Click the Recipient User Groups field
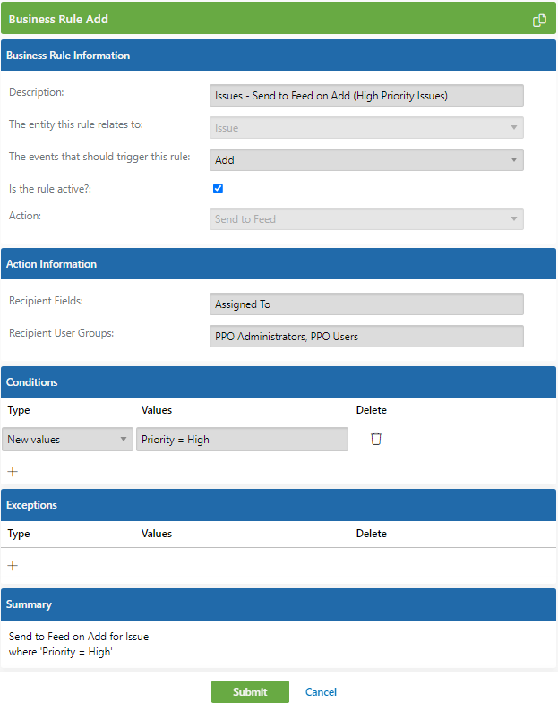 (x=366, y=336)
